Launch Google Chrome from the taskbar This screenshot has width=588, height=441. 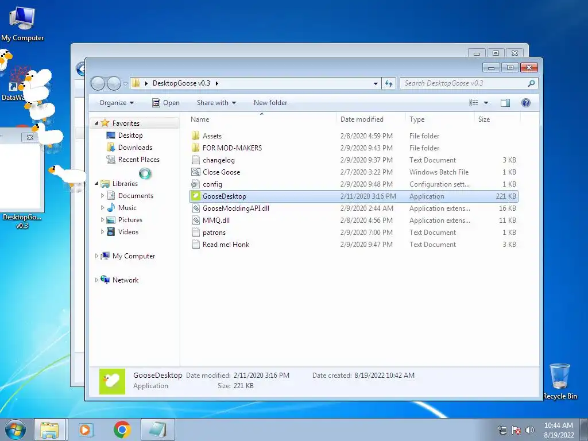pos(122,430)
